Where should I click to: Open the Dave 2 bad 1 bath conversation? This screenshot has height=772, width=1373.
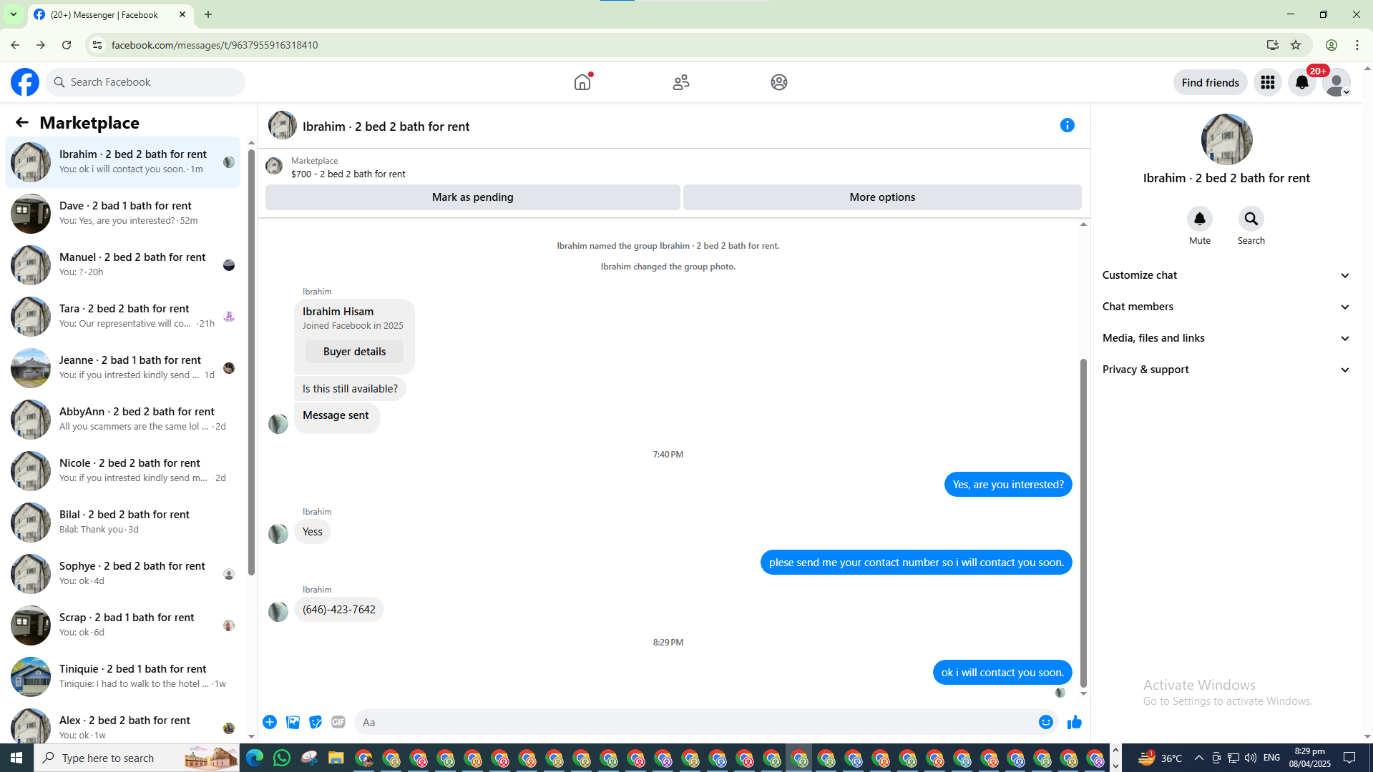pyautogui.click(x=123, y=214)
